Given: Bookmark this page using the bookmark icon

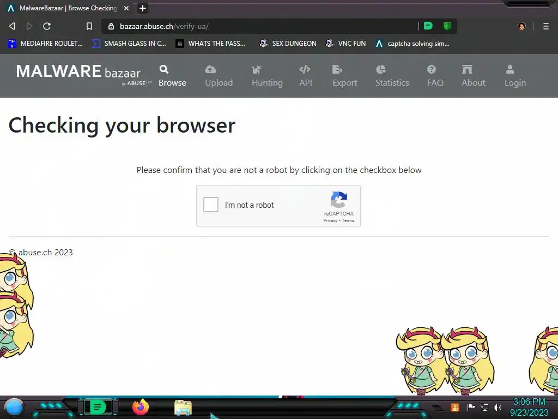Looking at the screenshot, I should click(89, 26).
